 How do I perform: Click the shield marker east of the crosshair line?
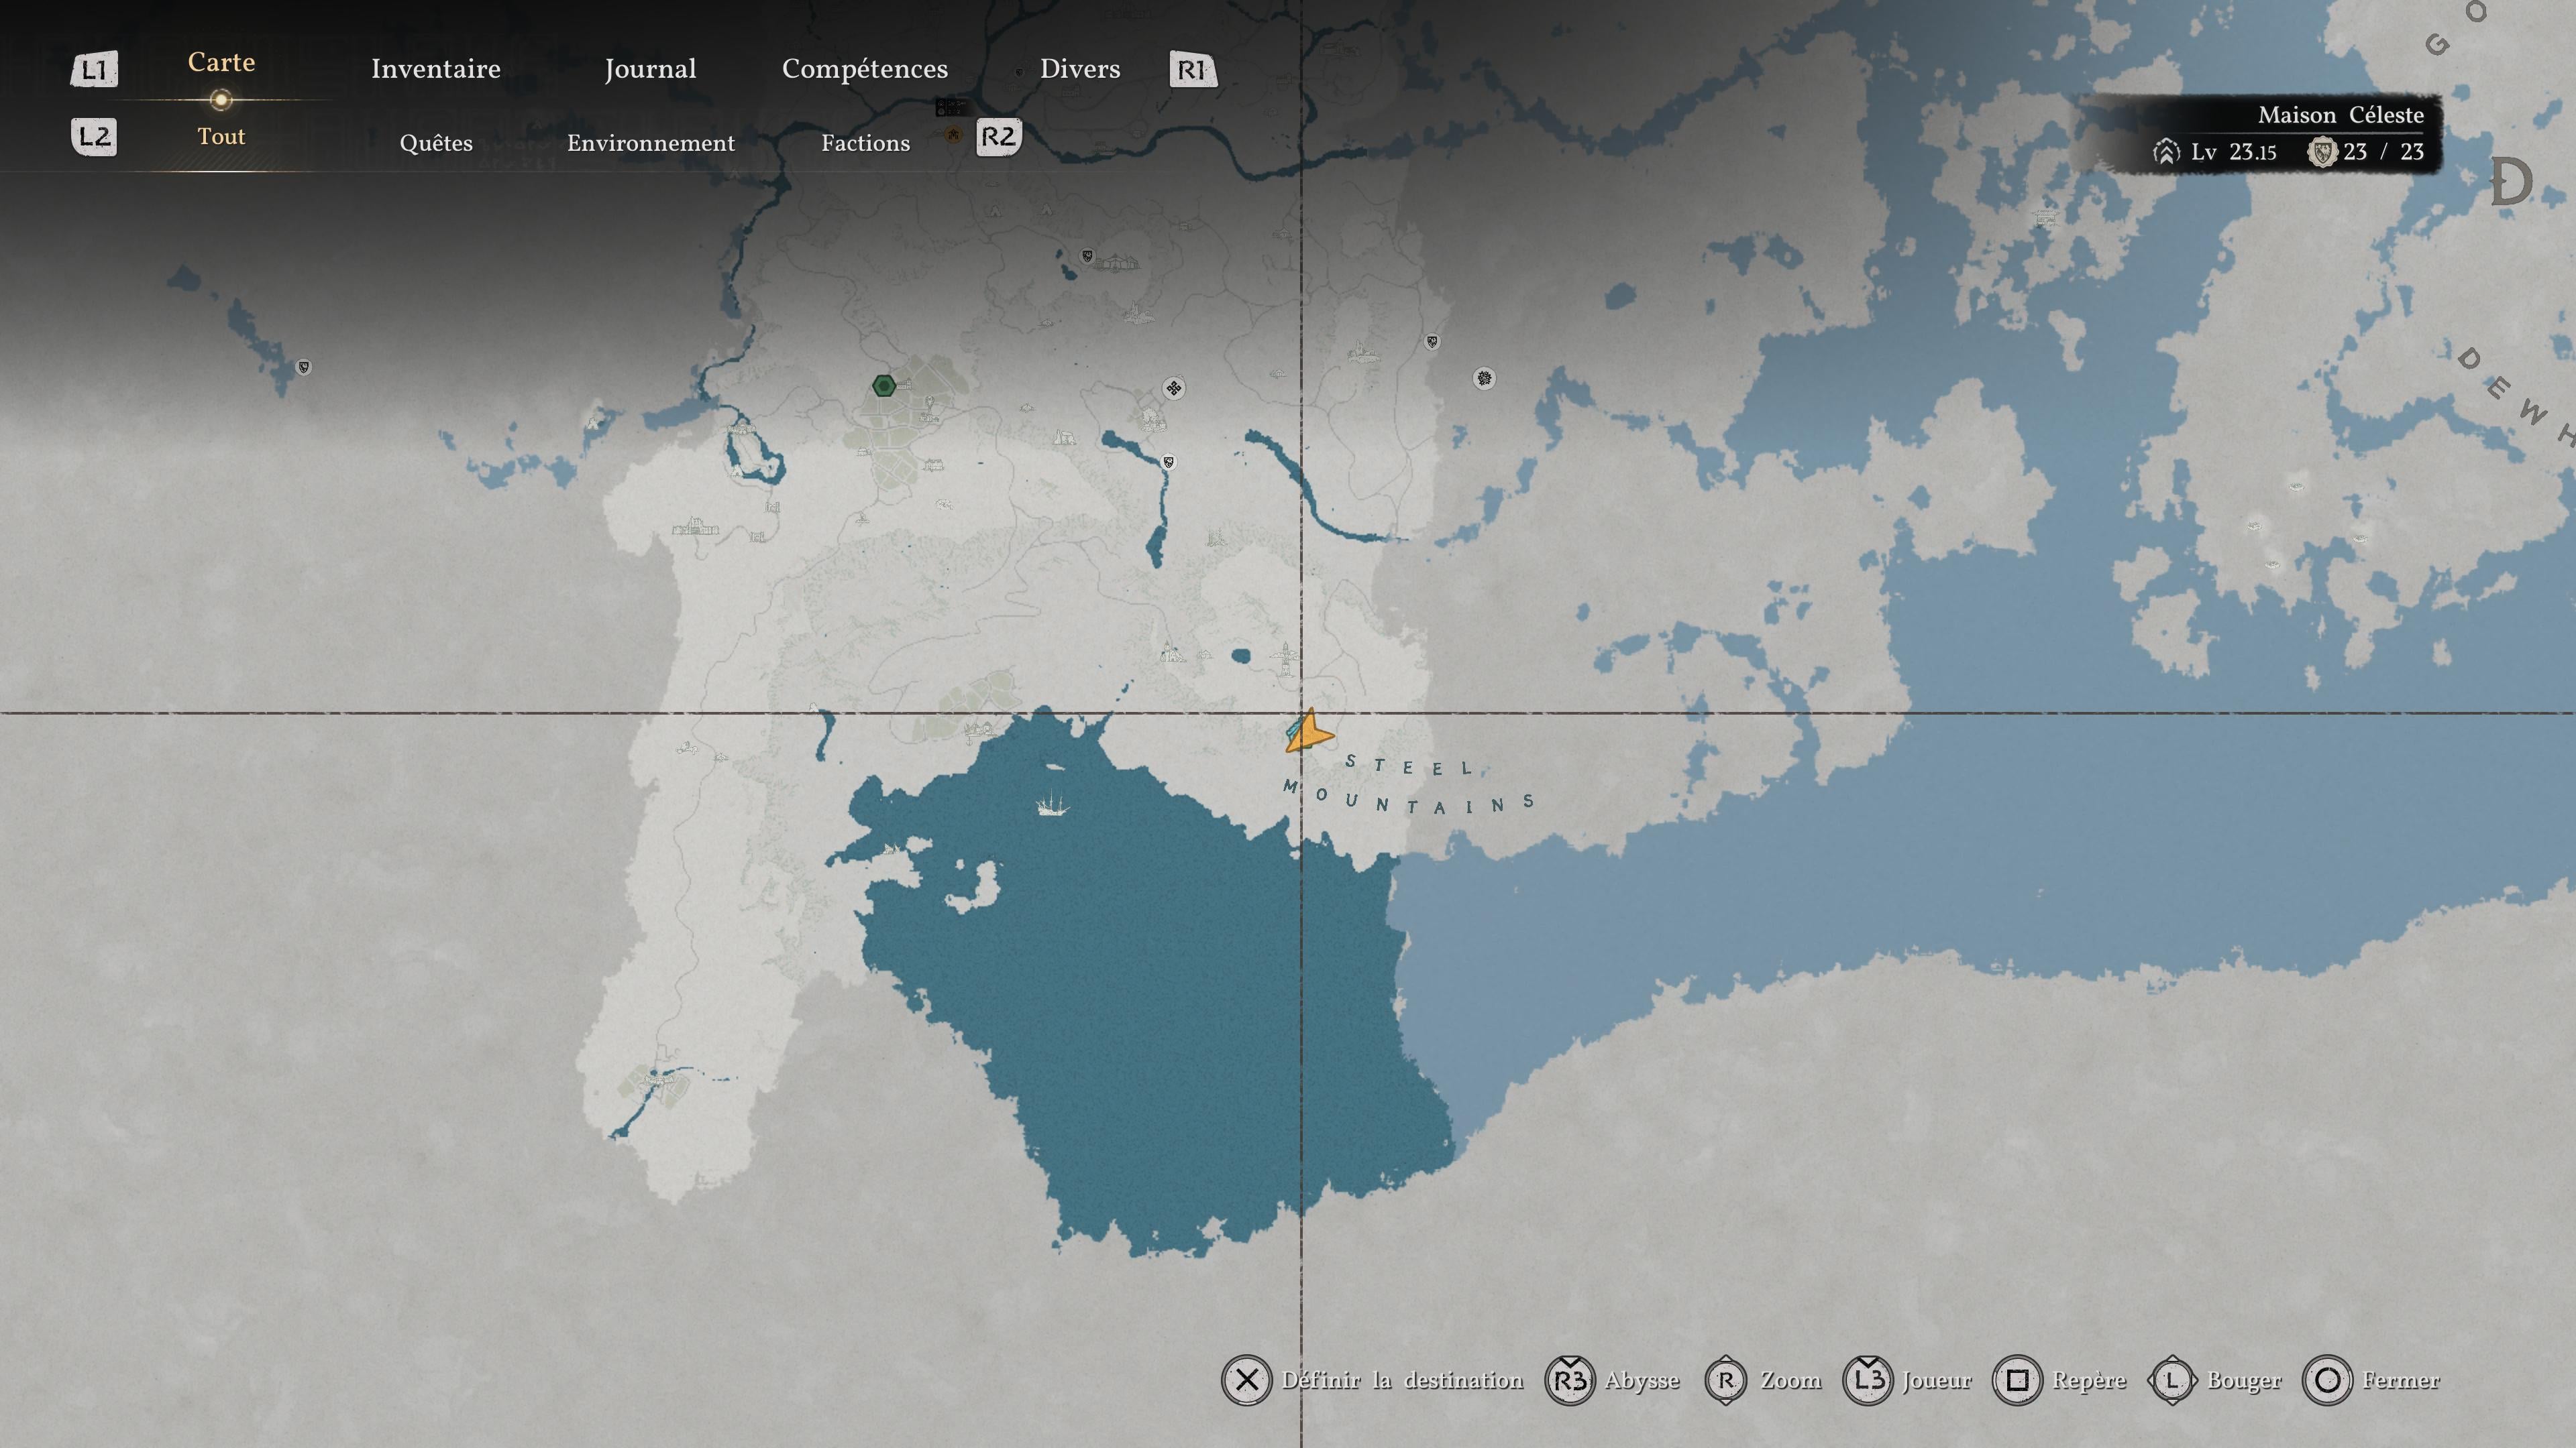point(1432,342)
